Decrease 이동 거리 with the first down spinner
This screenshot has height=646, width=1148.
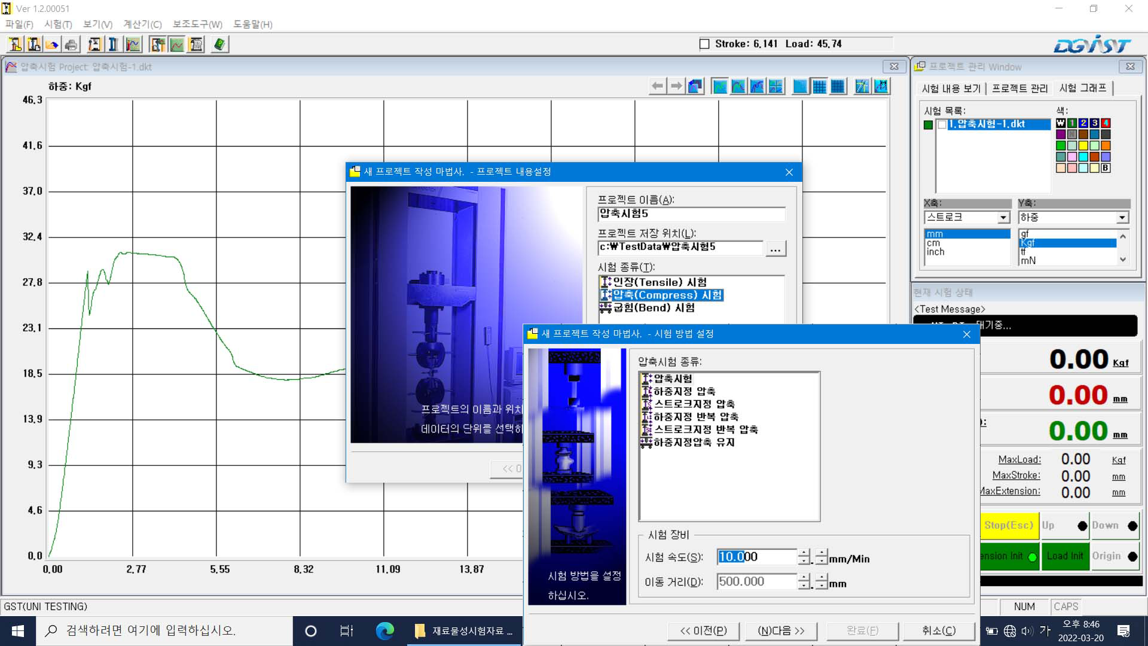click(x=804, y=586)
